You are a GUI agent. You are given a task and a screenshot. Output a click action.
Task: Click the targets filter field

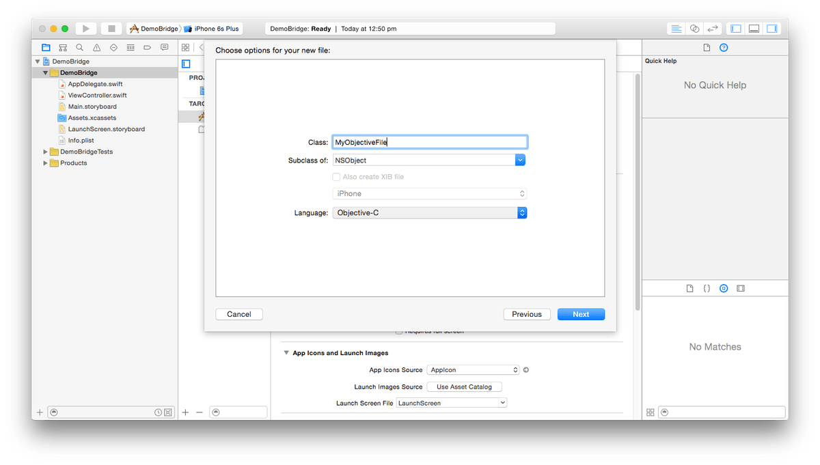pos(238,412)
